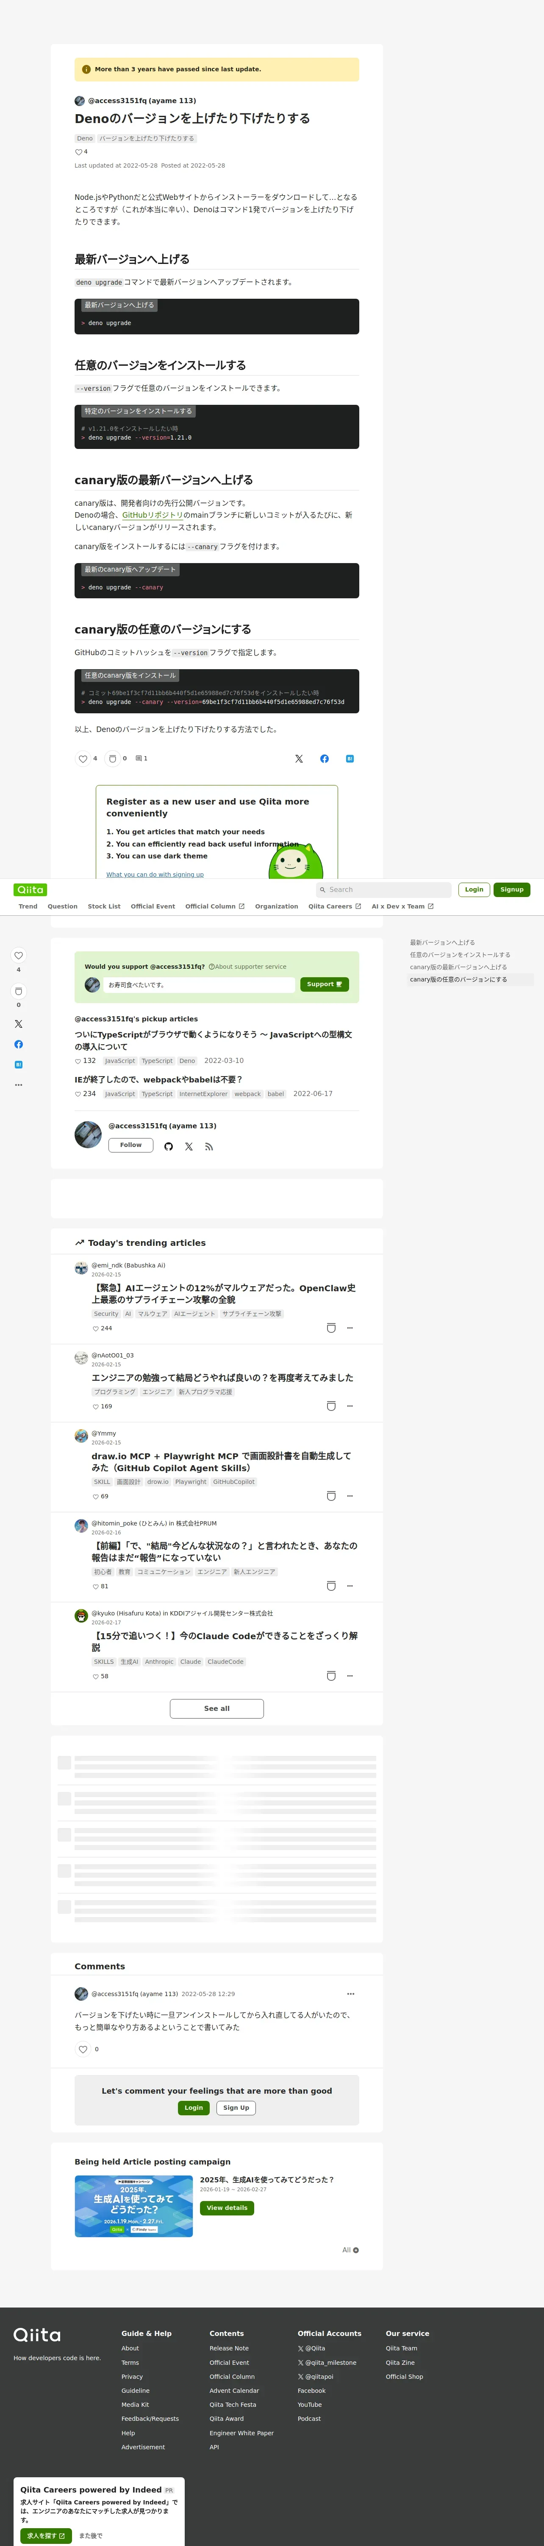The height and width of the screenshot is (2546, 544).
Task: Open more options for the @nAotO01_03 article
Action: coord(350,1405)
